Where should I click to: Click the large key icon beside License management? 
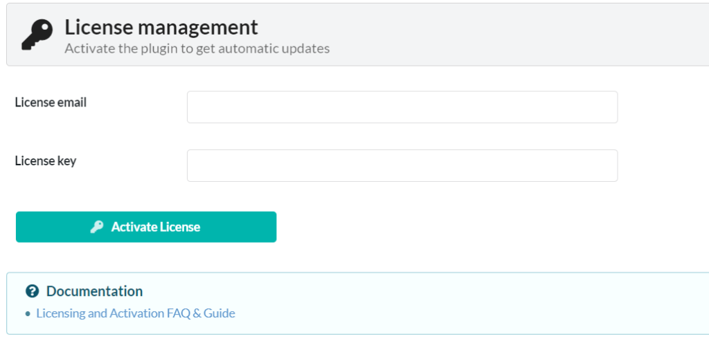[x=37, y=35]
